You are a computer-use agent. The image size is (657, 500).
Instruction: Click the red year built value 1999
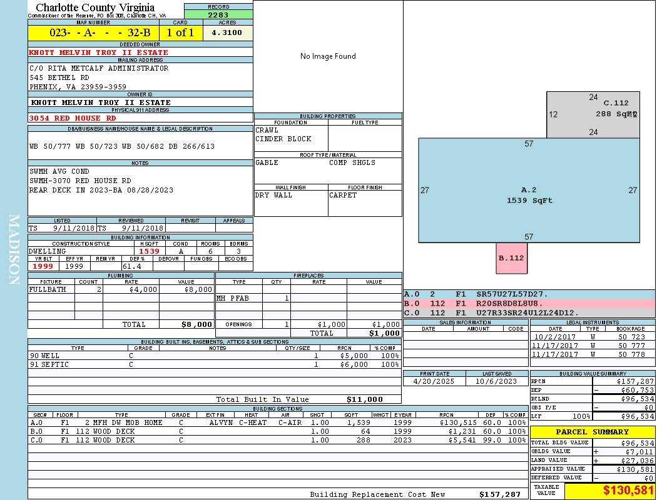[43, 266]
